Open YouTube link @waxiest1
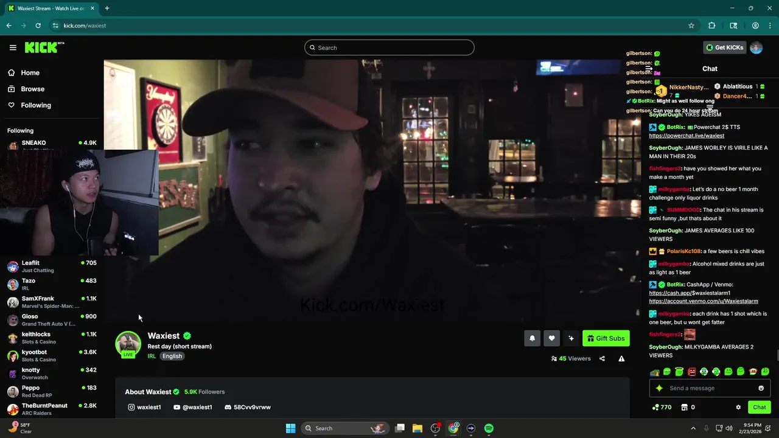The height and width of the screenshot is (438, 779). [x=193, y=407]
